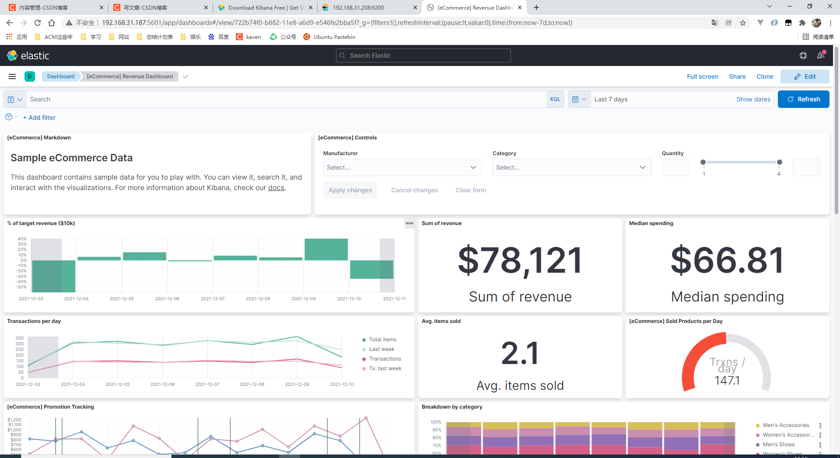Click the Quantity range slider track
The image size is (840, 458).
(x=741, y=162)
